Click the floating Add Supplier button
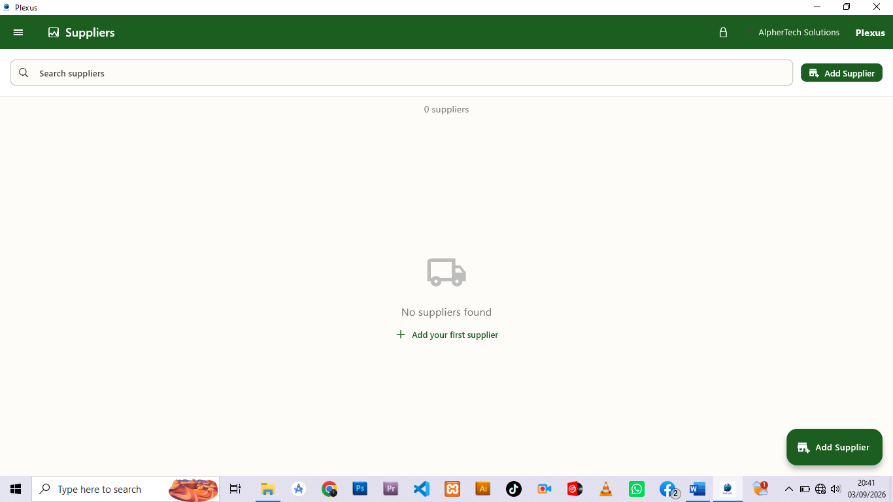893x502 pixels. tap(834, 447)
